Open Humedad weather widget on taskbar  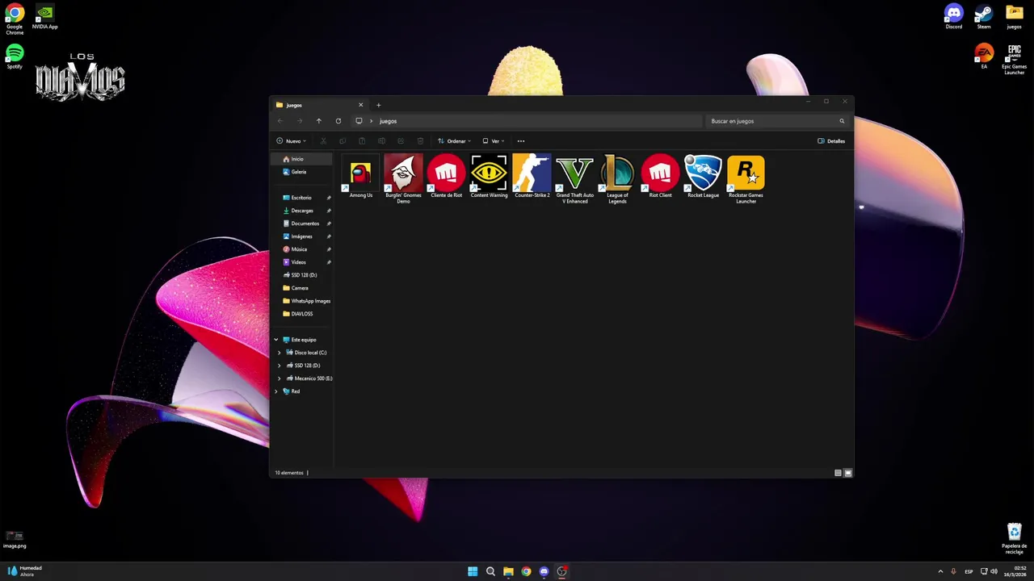(x=24, y=571)
